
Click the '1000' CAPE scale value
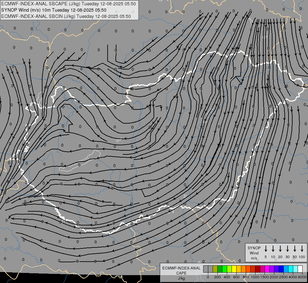pos(255,277)
